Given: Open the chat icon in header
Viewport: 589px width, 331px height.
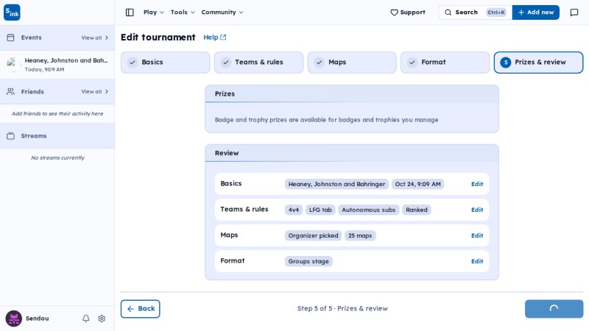Looking at the screenshot, I should [574, 13].
